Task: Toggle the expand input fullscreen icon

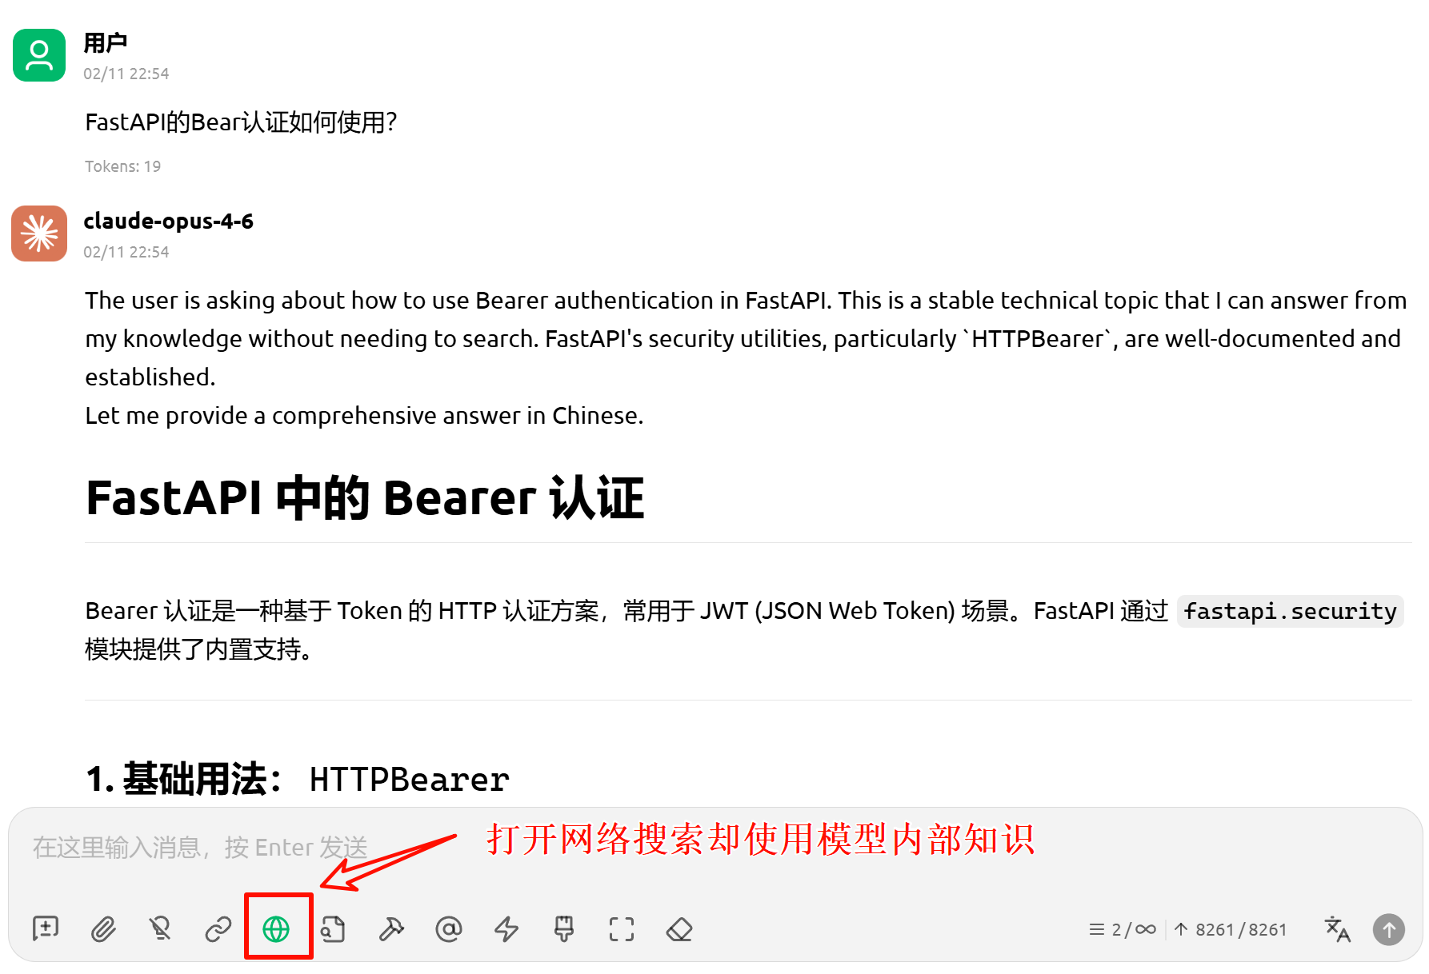Action: pos(622,929)
